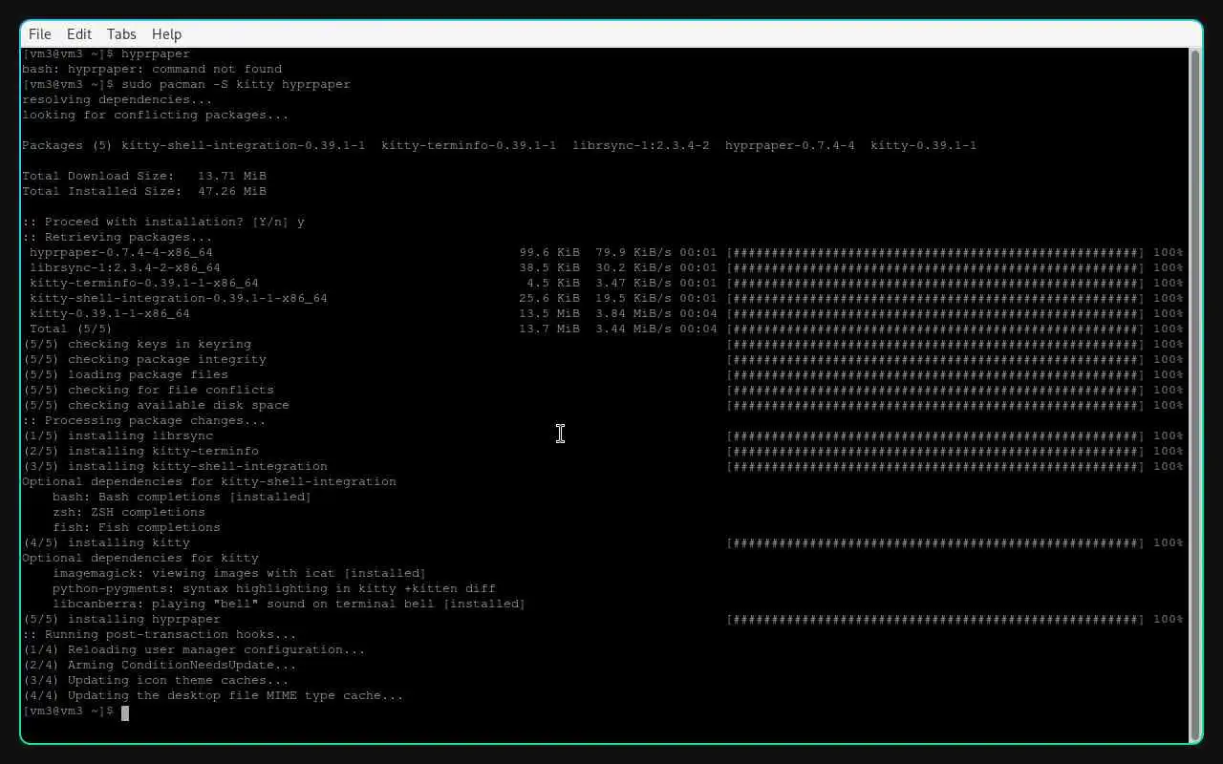Screen dimensions: 1223x764
Task: Click ':: Running post-transaction hooks...' line
Action: tap(160, 634)
